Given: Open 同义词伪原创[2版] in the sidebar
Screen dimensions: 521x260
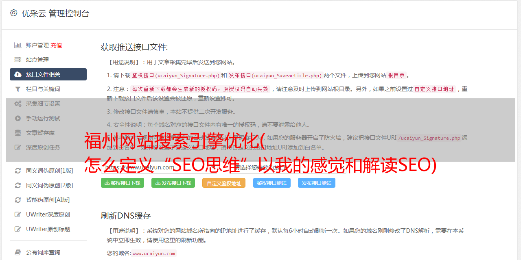Looking at the screenshot, I should click(50, 185).
